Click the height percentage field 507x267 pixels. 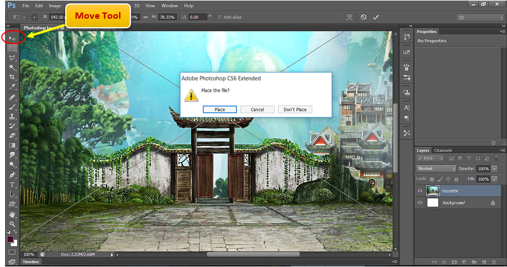click(x=167, y=17)
